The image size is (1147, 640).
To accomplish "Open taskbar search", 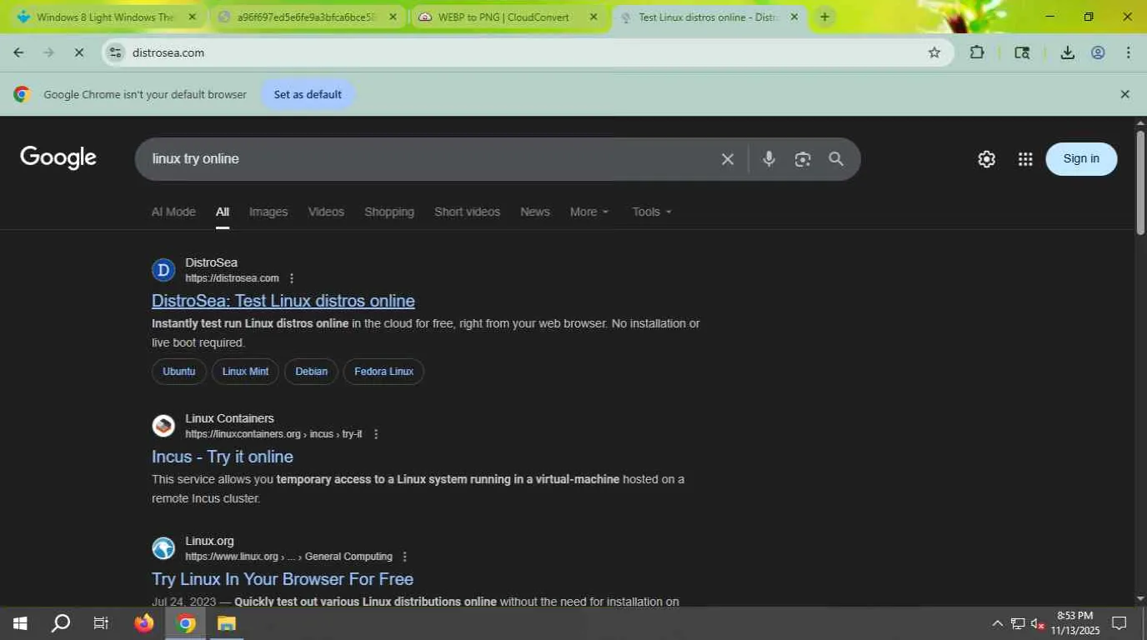I will 61,623.
